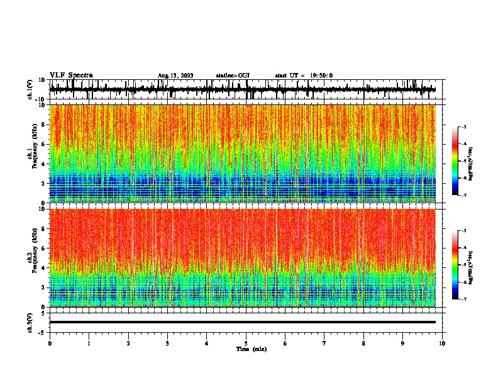Click time axis tick label "3"
The image size is (498, 385).
click(167, 343)
